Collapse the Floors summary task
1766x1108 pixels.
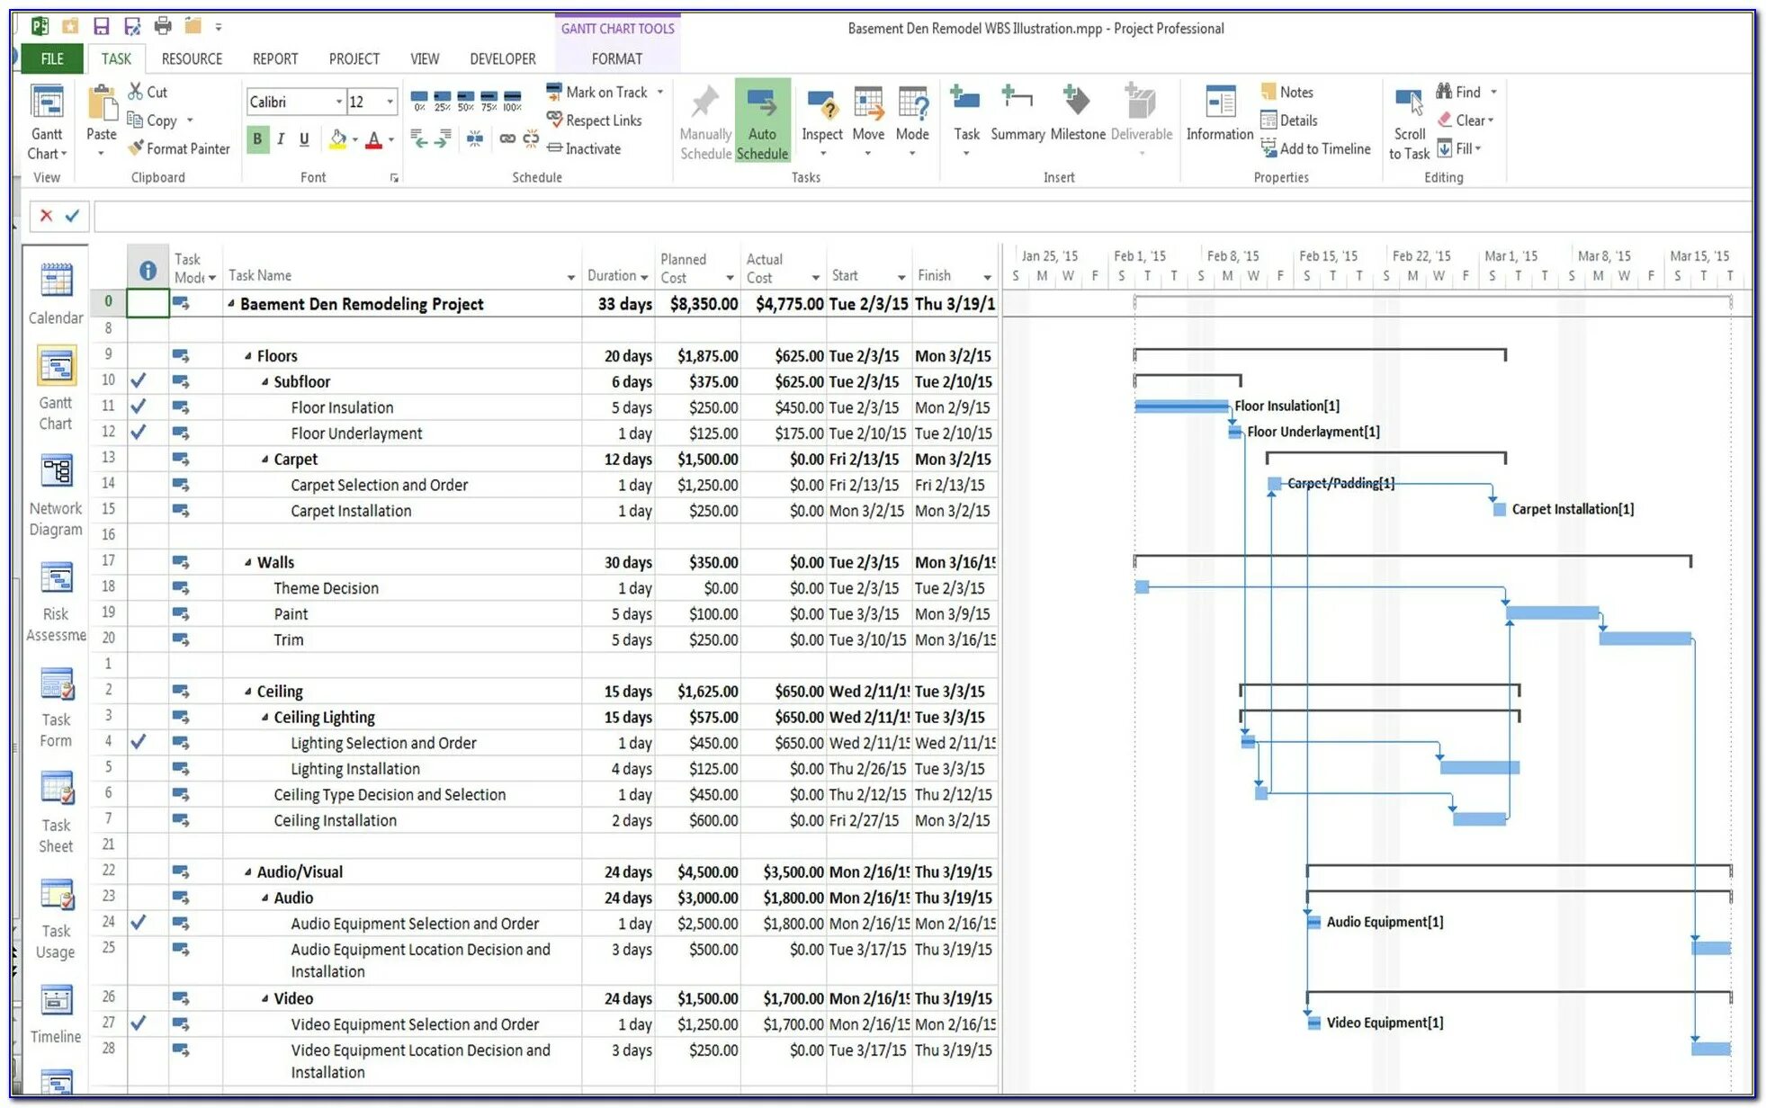coord(248,356)
